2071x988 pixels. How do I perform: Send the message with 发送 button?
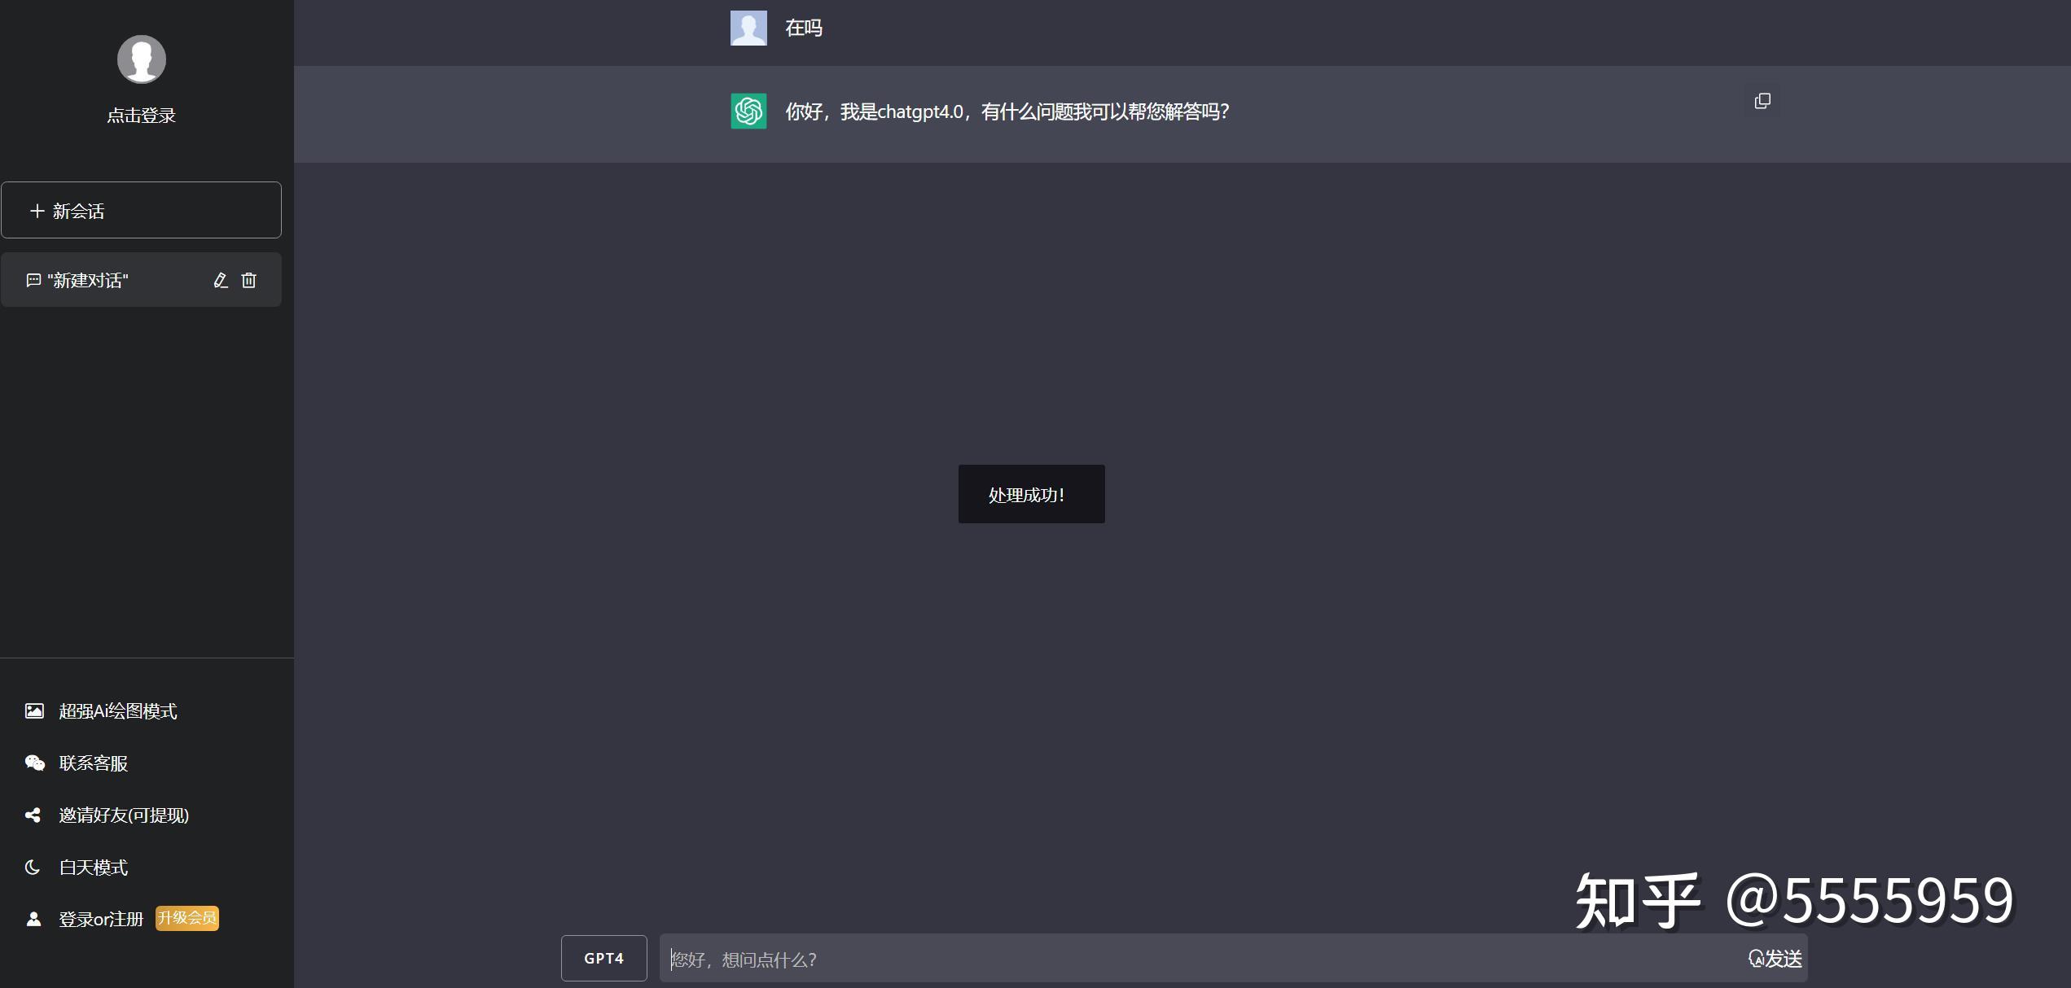point(1775,959)
